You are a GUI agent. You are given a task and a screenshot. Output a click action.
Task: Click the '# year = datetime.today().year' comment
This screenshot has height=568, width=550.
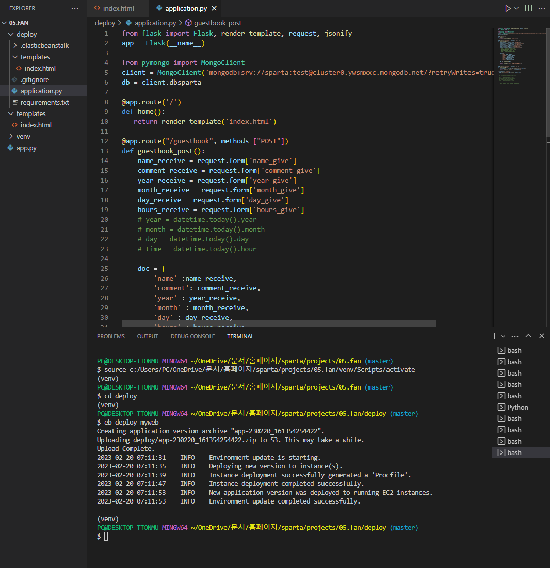[197, 220]
